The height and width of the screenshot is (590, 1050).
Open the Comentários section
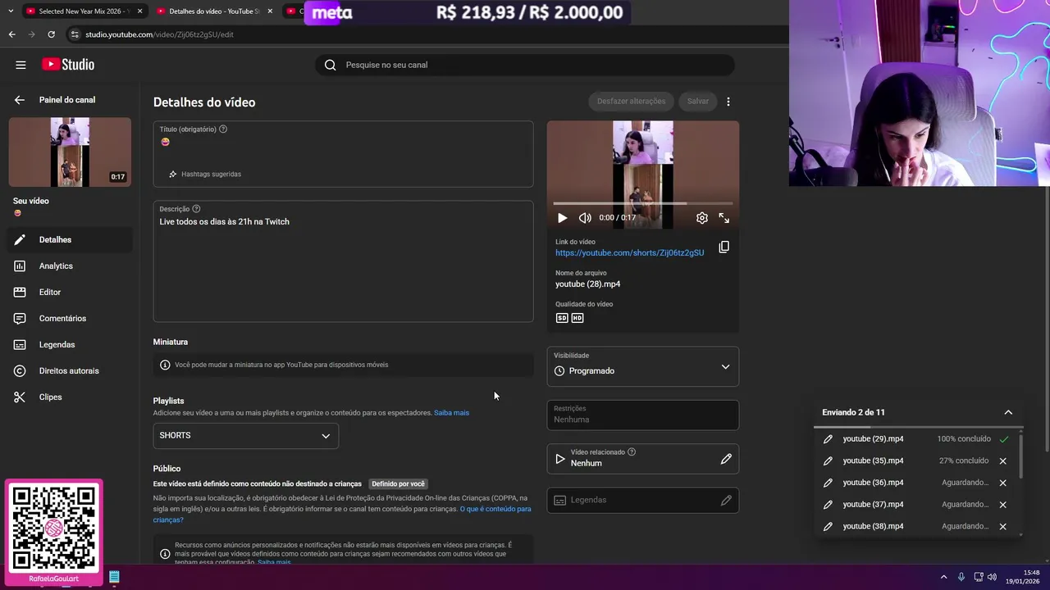click(x=70, y=318)
